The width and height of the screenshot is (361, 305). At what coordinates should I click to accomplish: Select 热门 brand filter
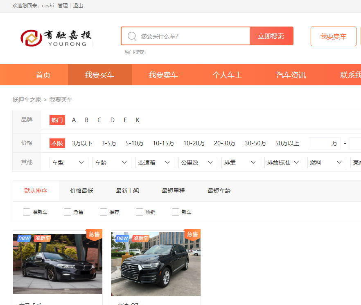pyautogui.click(x=57, y=120)
